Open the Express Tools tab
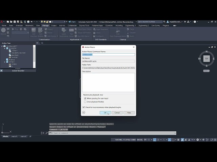Viewport: 217px width, 162px height. pyautogui.click(x=84, y=26)
